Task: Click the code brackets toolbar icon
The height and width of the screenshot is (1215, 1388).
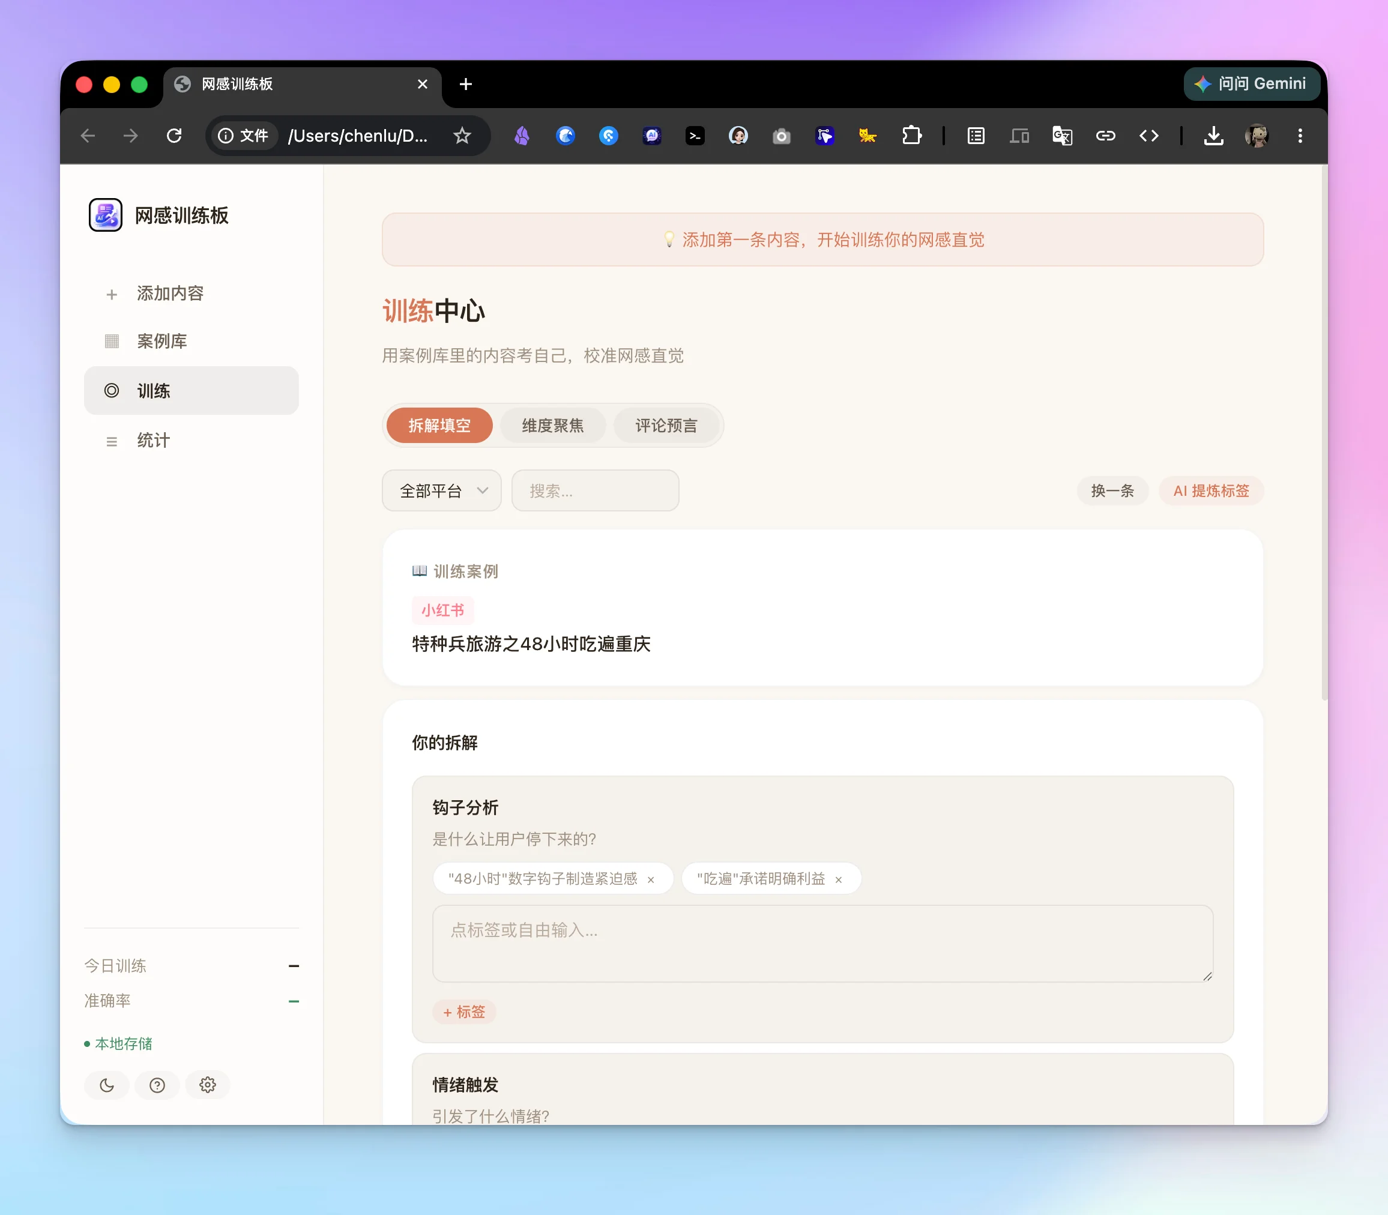Action: 1148,136
